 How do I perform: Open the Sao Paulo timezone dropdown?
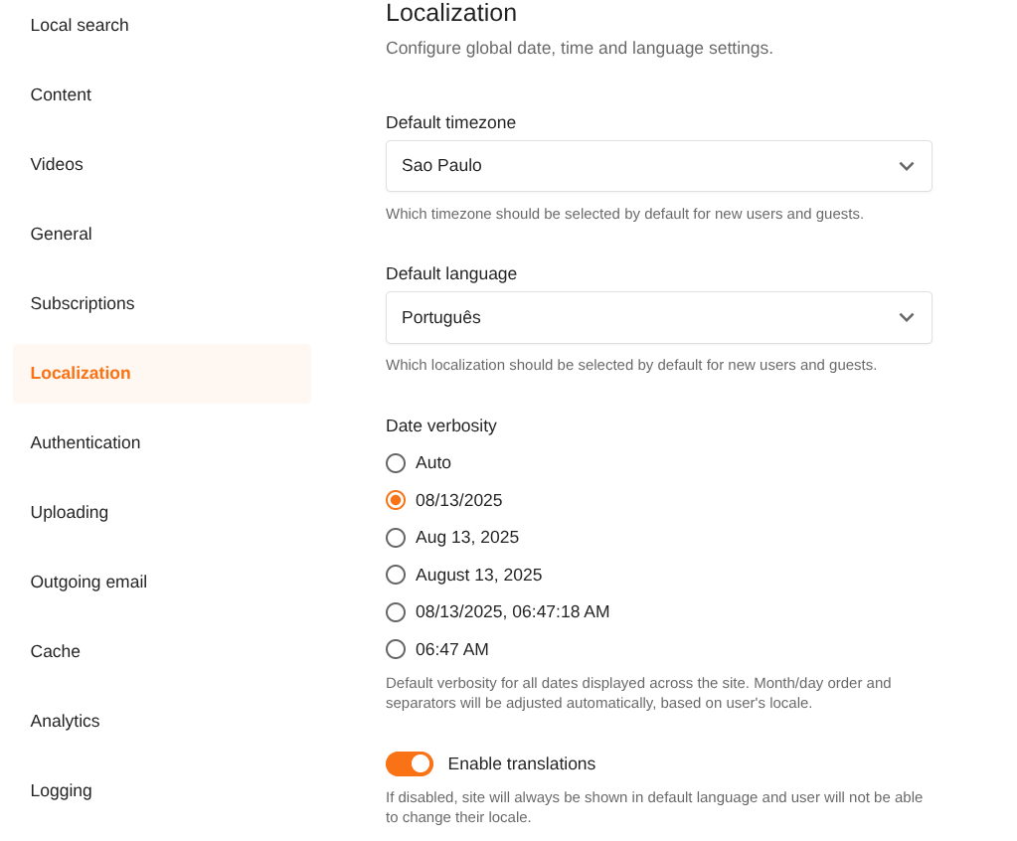pyautogui.click(x=658, y=166)
